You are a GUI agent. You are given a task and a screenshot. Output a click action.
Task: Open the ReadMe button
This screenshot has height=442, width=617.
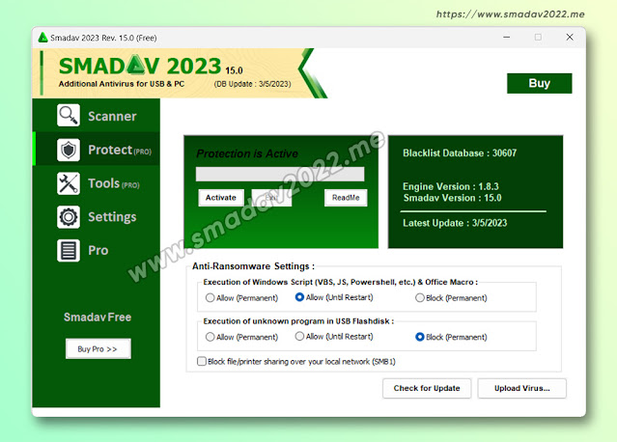[x=346, y=198]
